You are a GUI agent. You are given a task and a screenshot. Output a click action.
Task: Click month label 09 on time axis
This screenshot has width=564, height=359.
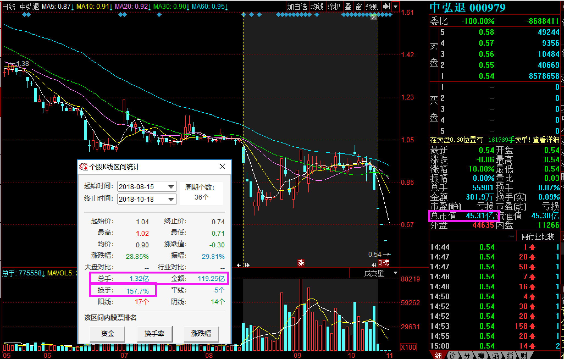(297, 355)
